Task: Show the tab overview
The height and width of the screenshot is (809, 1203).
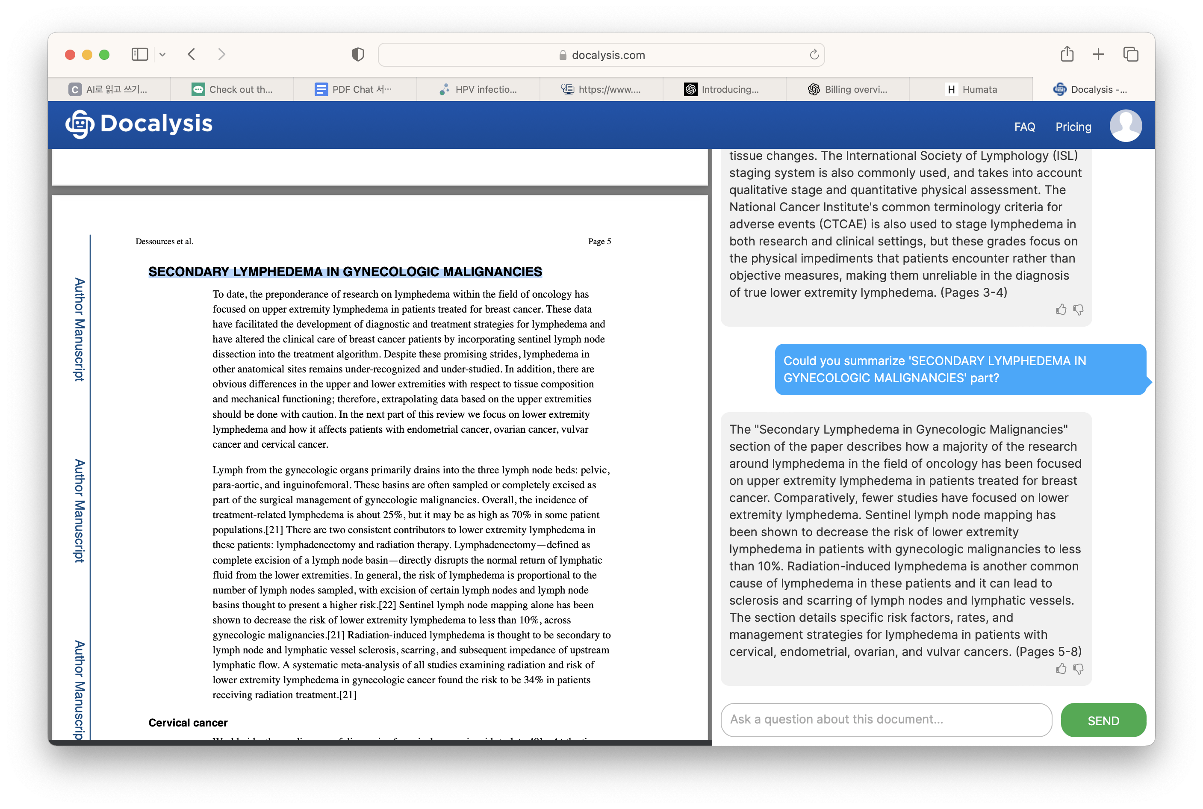Action: (1130, 54)
